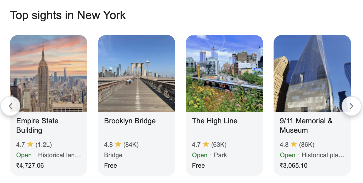Click the 9/11 Memorial rating star
Viewport: 363px width, 183px height.
click(294, 144)
